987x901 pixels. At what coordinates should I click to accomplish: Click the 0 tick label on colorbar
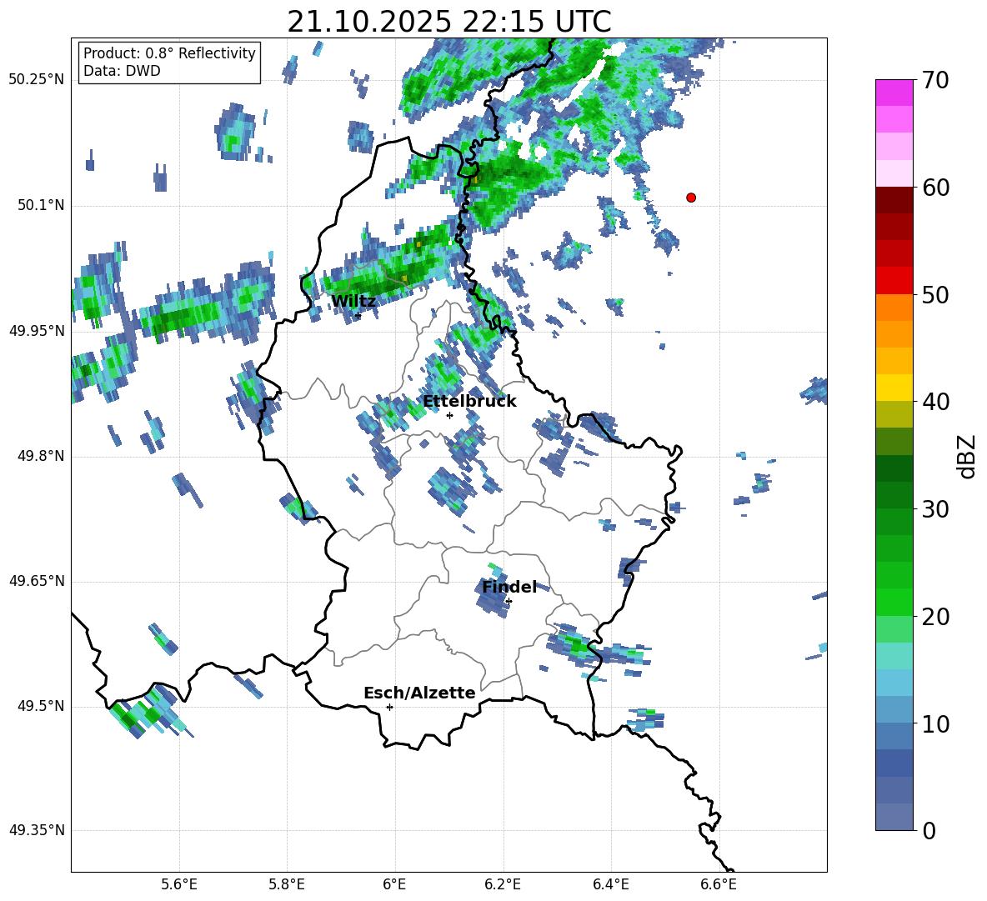(x=929, y=831)
